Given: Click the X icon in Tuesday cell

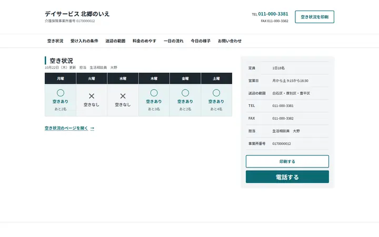Looking at the screenshot, I should click(x=92, y=96).
